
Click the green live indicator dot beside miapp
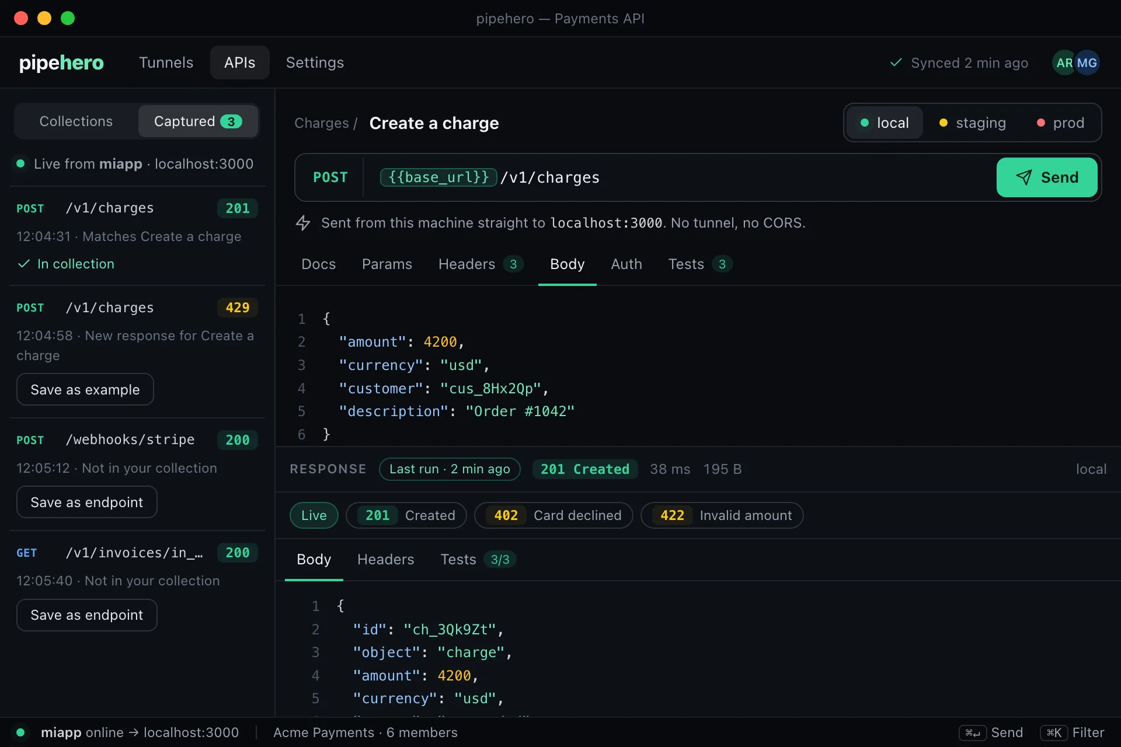[x=20, y=164]
